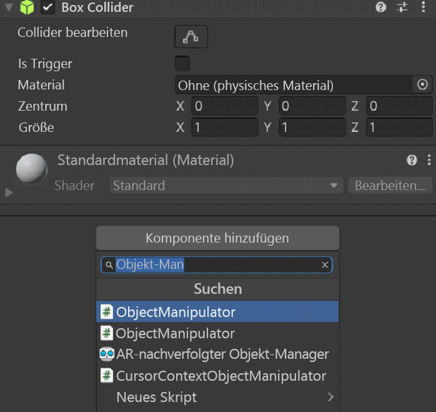Click the Collider bearbeiten edit button
The width and height of the screenshot is (436, 412).
click(191, 36)
